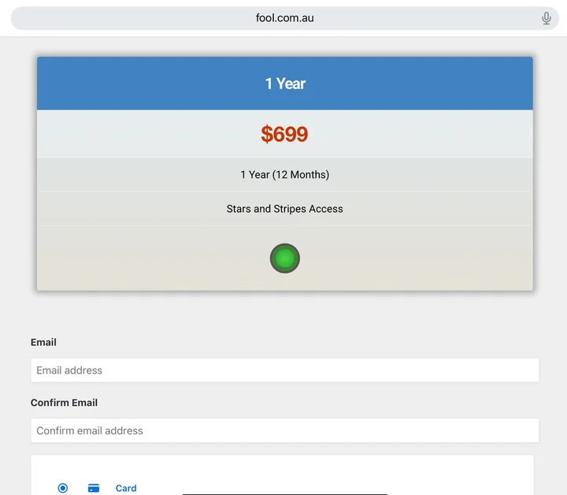Click the Email field label
The width and height of the screenshot is (567, 495).
(43, 342)
